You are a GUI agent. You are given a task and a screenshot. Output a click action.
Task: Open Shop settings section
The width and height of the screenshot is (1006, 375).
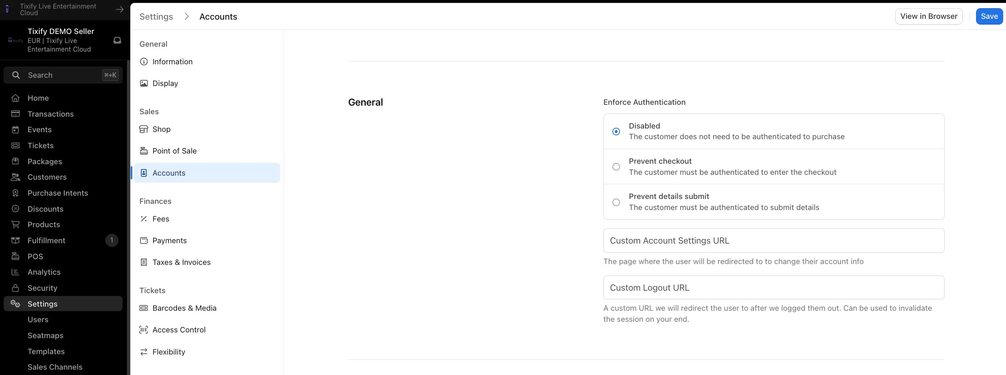[207, 129]
